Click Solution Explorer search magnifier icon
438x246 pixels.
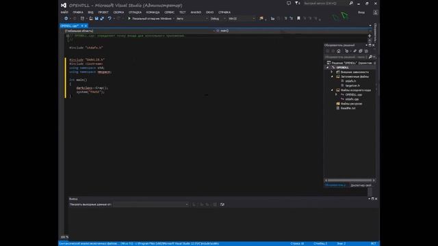371,57
